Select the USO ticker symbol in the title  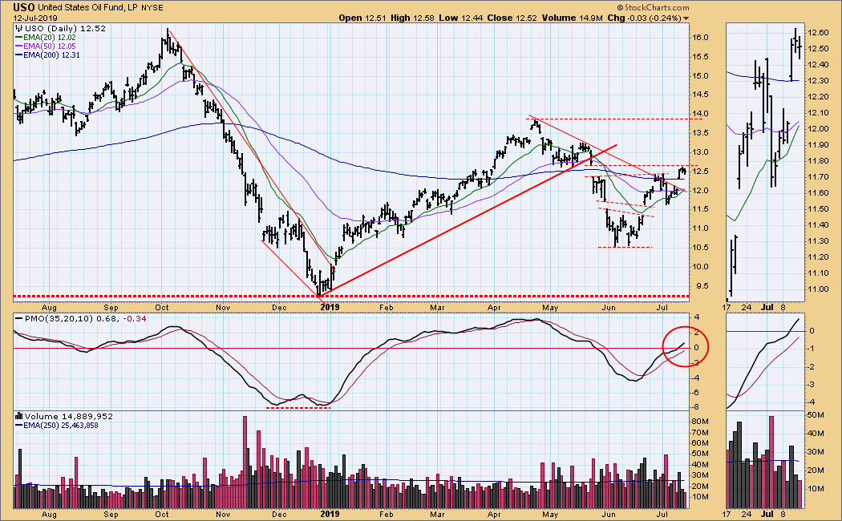pyautogui.click(x=24, y=7)
